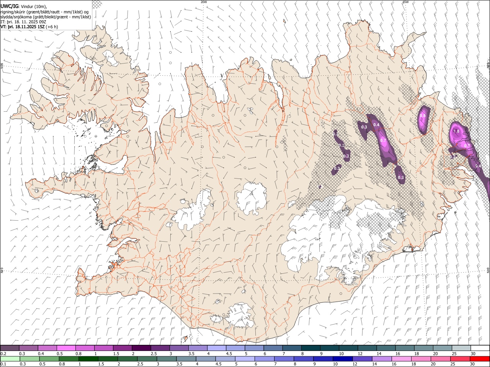Click the 0.8 value in the bright purple cell
Image resolution: width=490 pixels, height=367 pixels.
(x=423, y=115)
